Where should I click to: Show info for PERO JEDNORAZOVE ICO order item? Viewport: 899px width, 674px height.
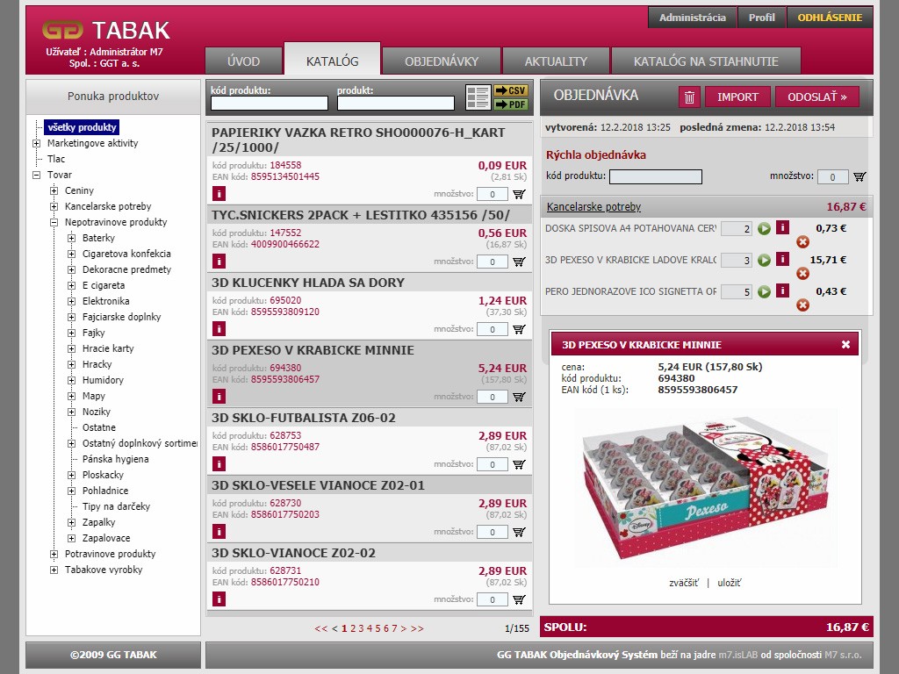pyautogui.click(x=782, y=290)
